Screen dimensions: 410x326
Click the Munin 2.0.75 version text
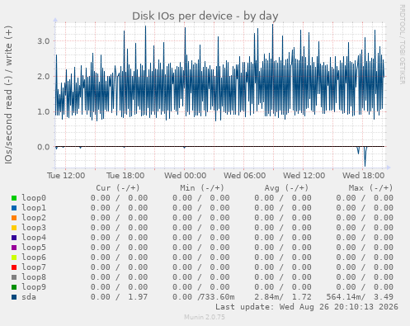(x=205, y=317)
